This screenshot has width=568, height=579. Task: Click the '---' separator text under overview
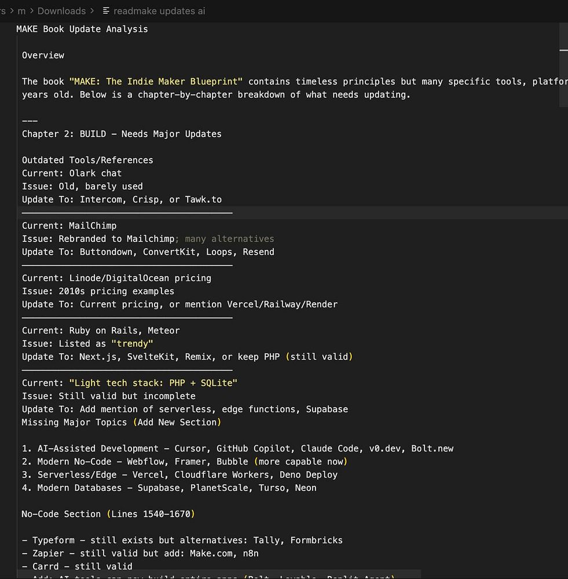tap(30, 121)
